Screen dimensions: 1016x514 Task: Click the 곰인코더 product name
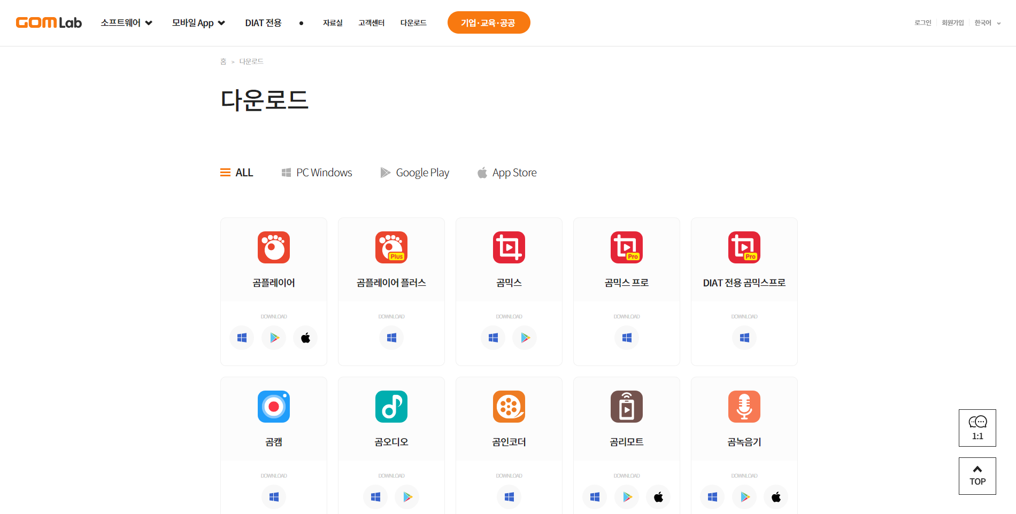(x=509, y=442)
